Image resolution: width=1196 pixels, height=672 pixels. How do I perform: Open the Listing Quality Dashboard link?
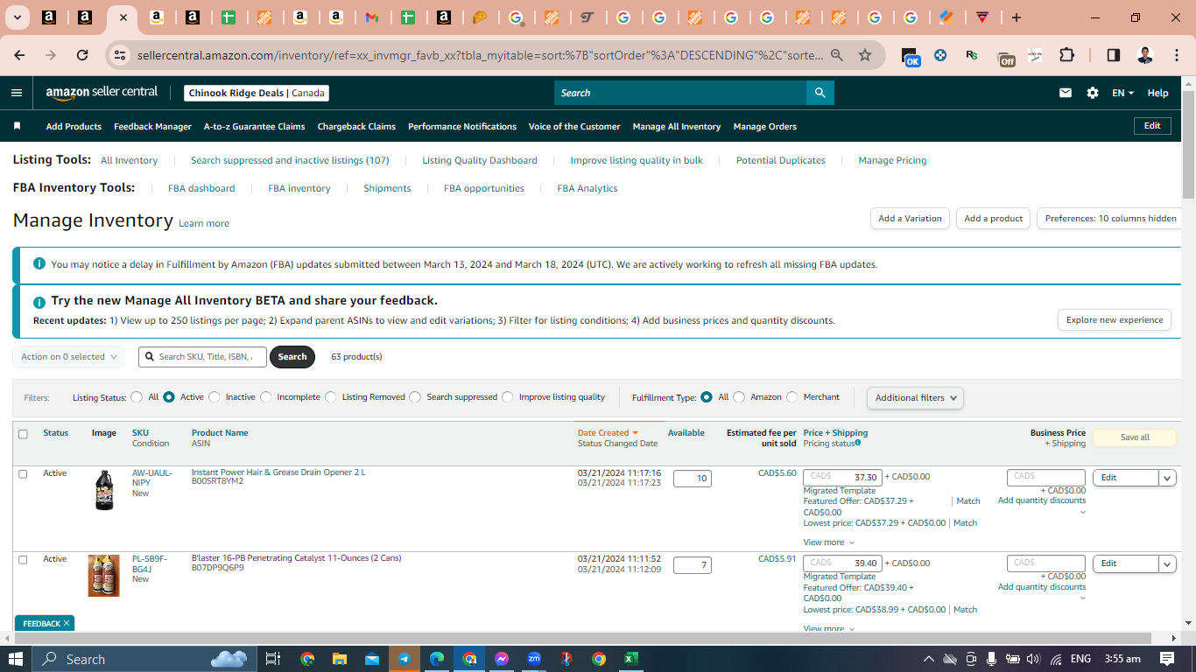[480, 161]
